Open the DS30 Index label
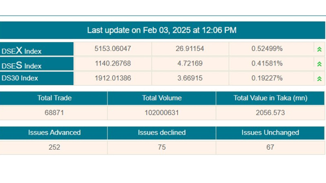Viewport: 326px width, 183px height. pyautogui.click(x=20, y=78)
